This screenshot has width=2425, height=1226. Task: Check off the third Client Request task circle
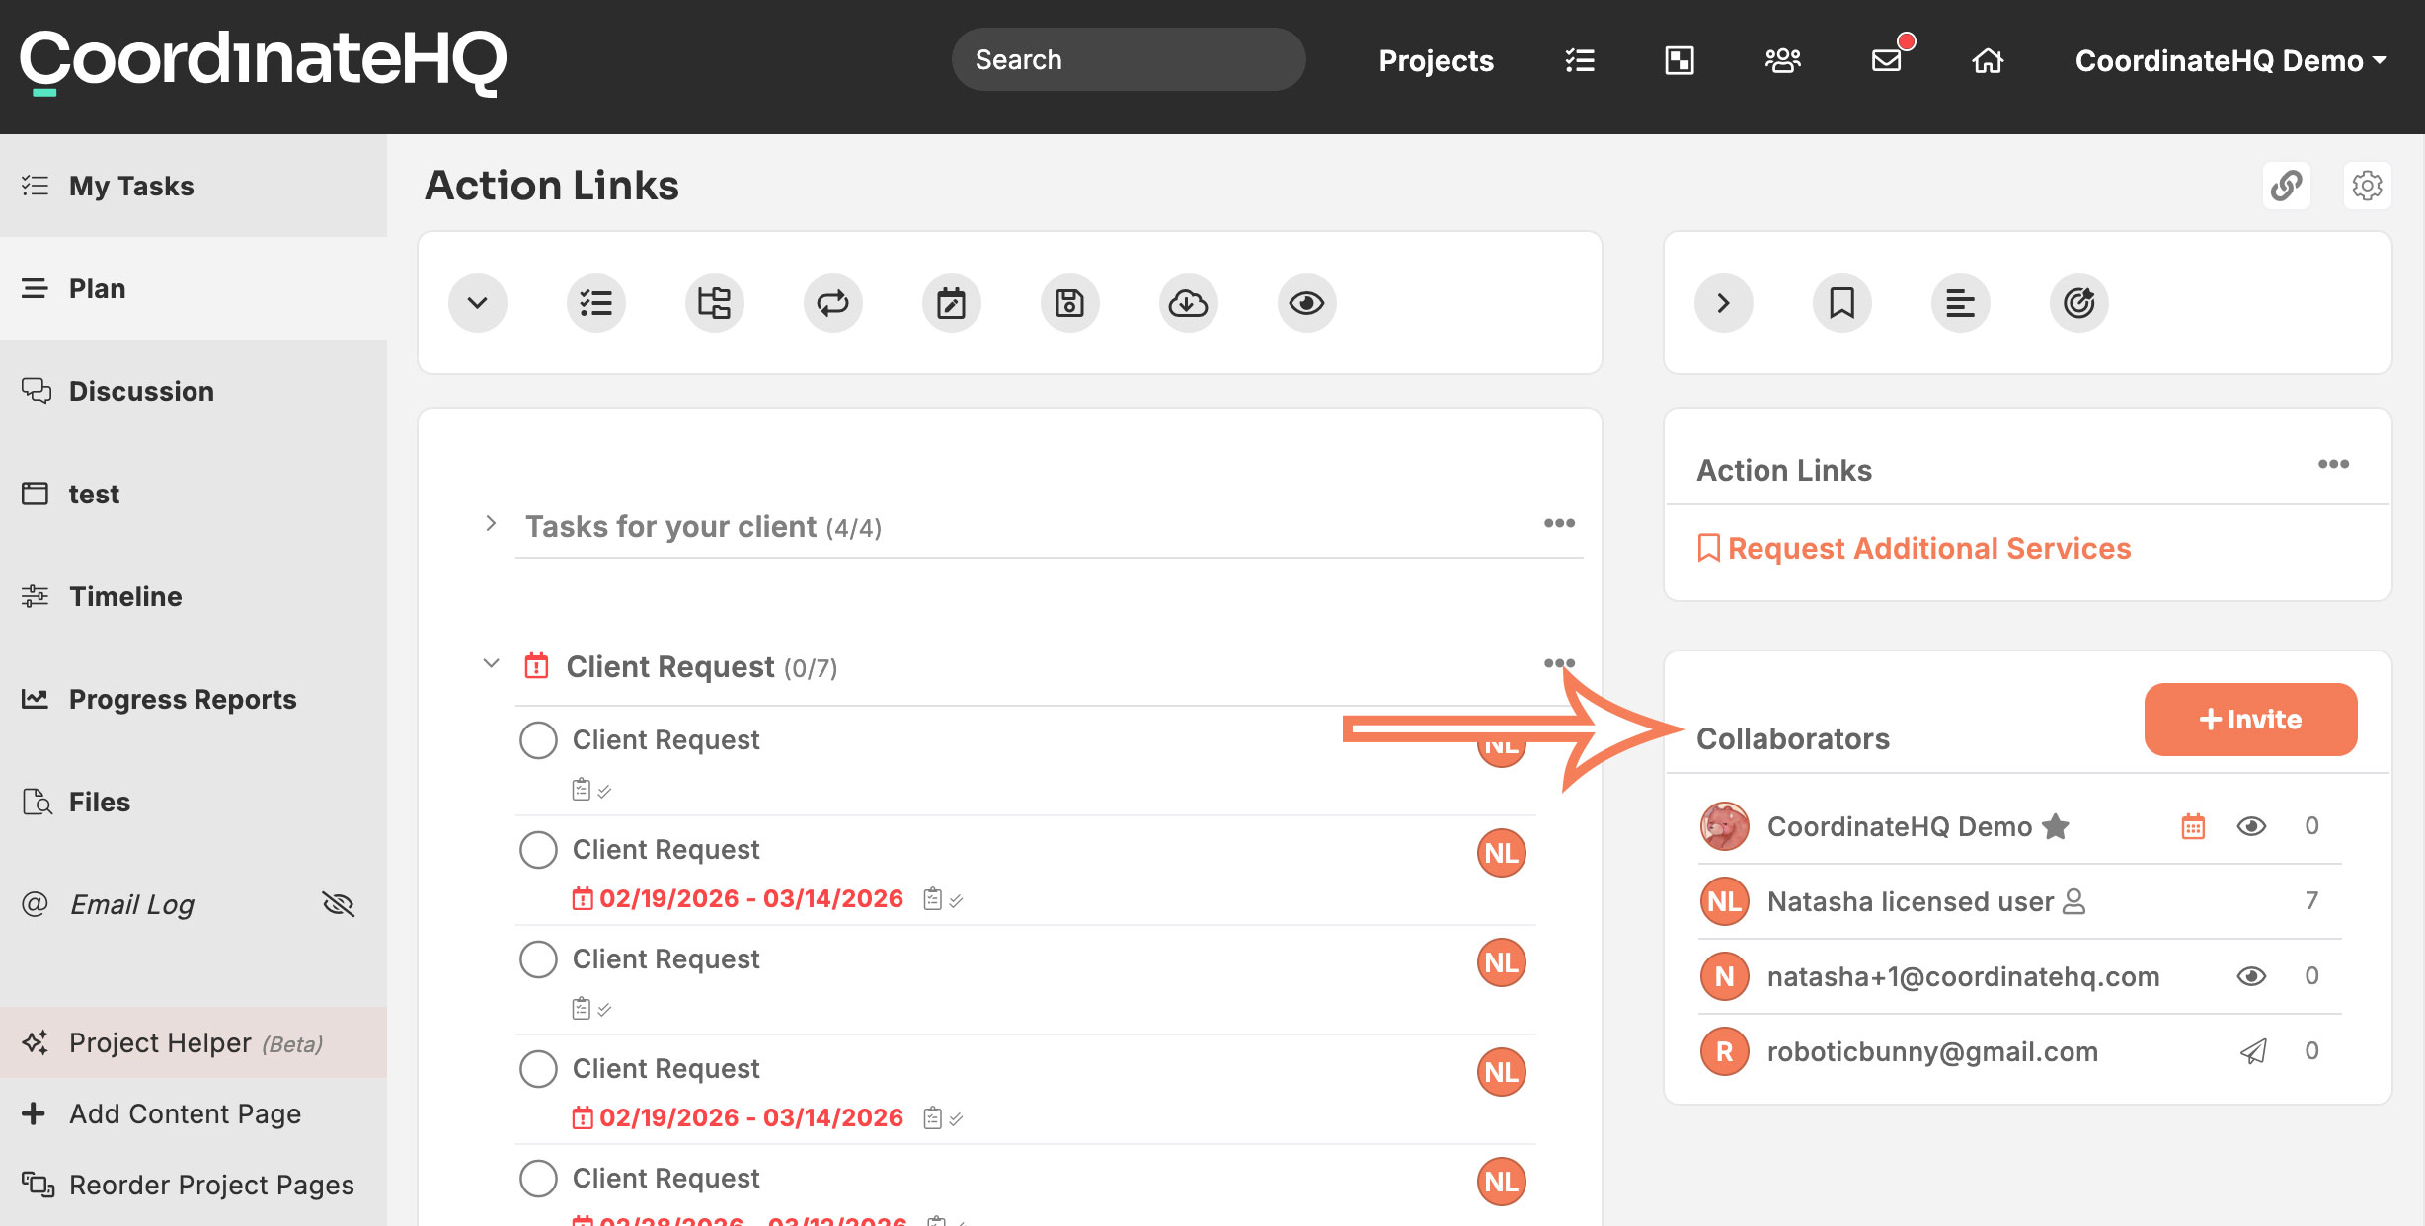pos(538,959)
